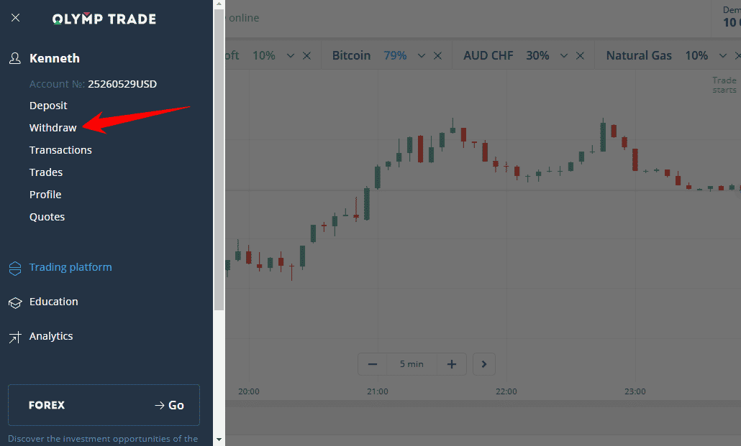Open Withdraw from the sidebar menu
This screenshot has width=741, height=446.
click(x=53, y=128)
